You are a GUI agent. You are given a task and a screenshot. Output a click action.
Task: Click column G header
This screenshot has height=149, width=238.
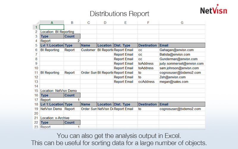pyautogui.click(x=182, y=23)
